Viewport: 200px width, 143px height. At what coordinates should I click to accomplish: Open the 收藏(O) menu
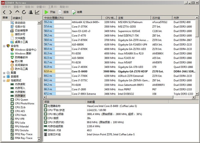click(x=41, y=7)
